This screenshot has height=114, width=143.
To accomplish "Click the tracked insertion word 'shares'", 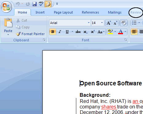I will [x=109, y=107].
